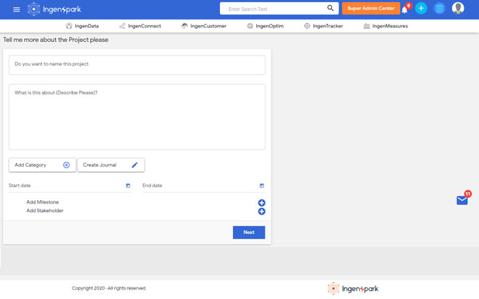Focus the End date field
The width and height of the screenshot is (479, 299).
click(x=204, y=186)
